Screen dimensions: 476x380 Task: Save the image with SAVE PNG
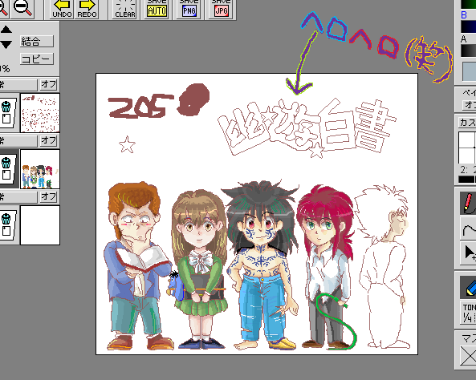pos(189,9)
